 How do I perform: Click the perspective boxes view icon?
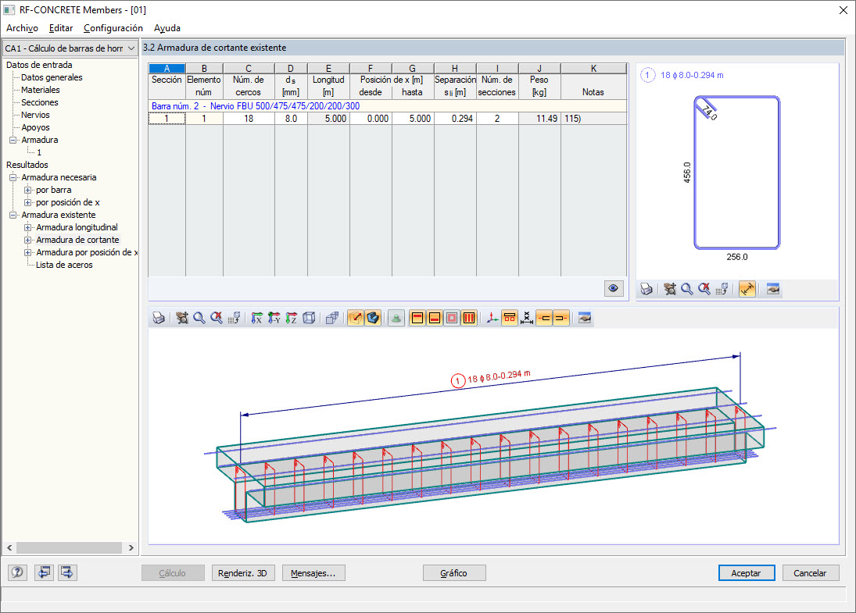tap(332, 318)
